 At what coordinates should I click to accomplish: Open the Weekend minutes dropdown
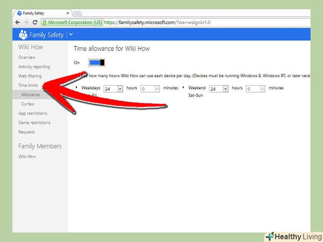[x=256, y=89]
